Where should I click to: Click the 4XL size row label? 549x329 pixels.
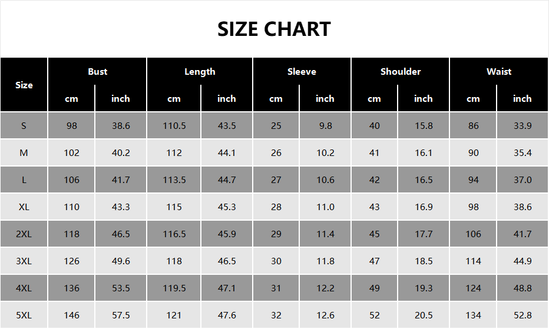tap(24, 288)
